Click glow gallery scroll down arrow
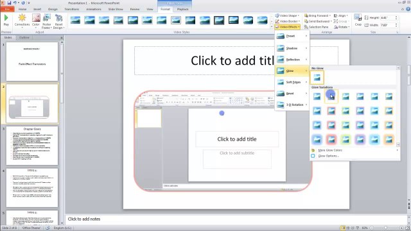 [398, 144]
